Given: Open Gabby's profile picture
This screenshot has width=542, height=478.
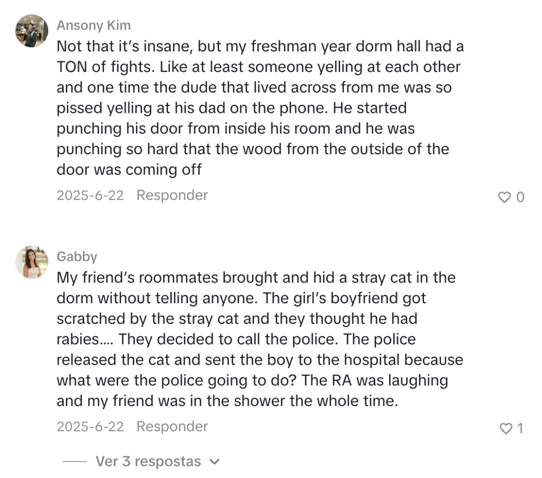Looking at the screenshot, I should (x=32, y=262).
